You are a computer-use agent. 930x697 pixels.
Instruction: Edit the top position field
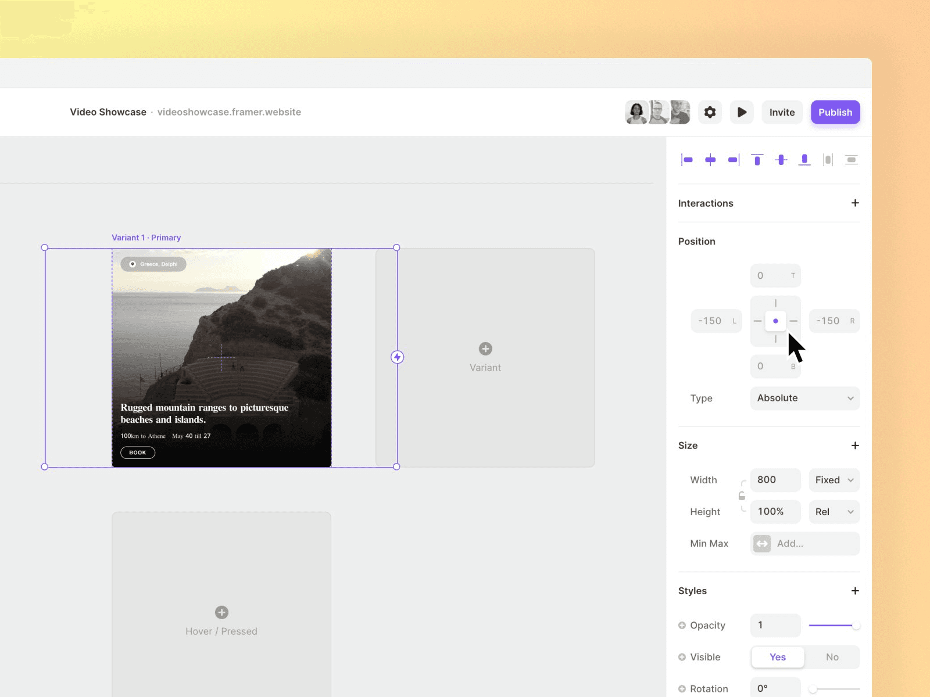point(775,276)
